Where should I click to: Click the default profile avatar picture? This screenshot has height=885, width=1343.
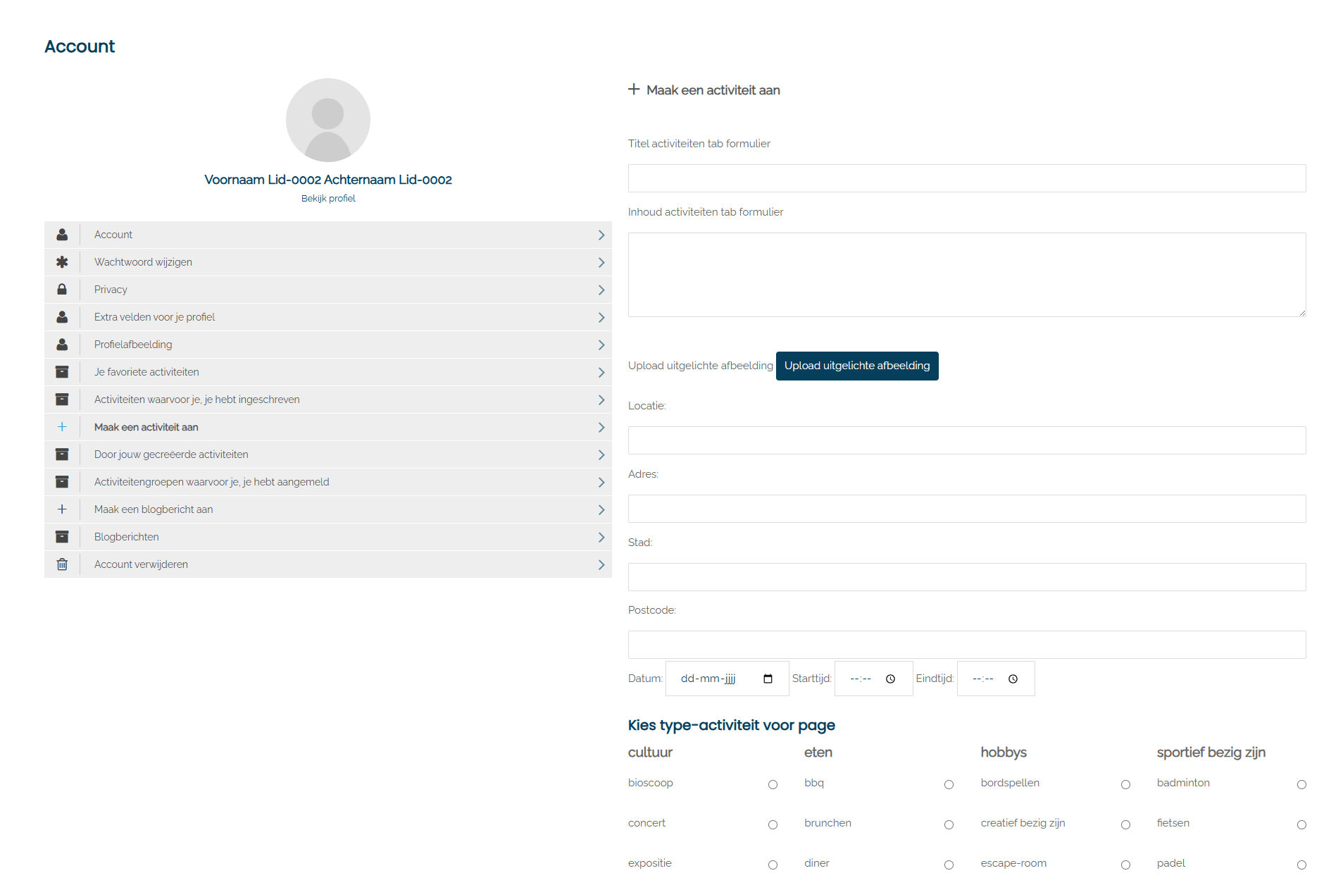(x=328, y=120)
